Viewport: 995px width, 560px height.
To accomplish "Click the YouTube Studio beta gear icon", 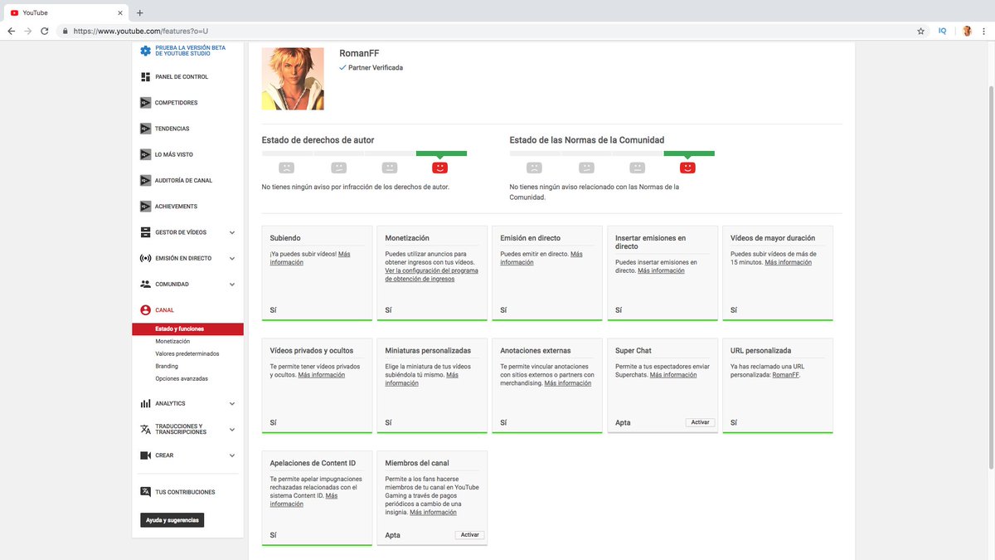I will point(146,51).
